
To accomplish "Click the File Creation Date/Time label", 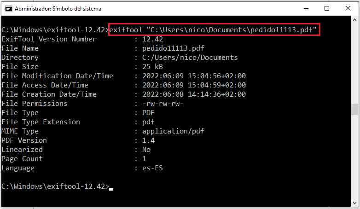I will tap(49, 94).
